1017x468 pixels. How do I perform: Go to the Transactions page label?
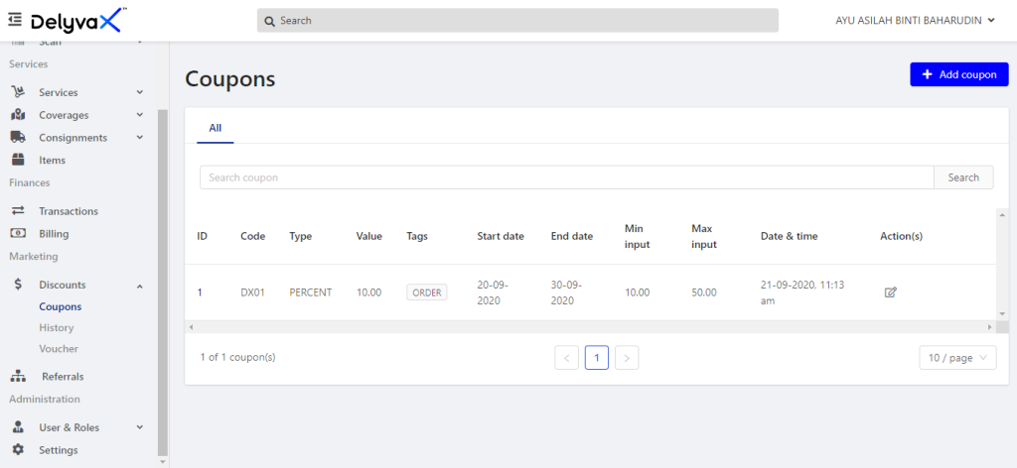(x=69, y=211)
